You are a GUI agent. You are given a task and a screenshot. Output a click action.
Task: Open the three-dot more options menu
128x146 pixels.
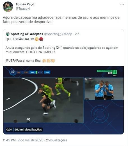coord(122,4)
